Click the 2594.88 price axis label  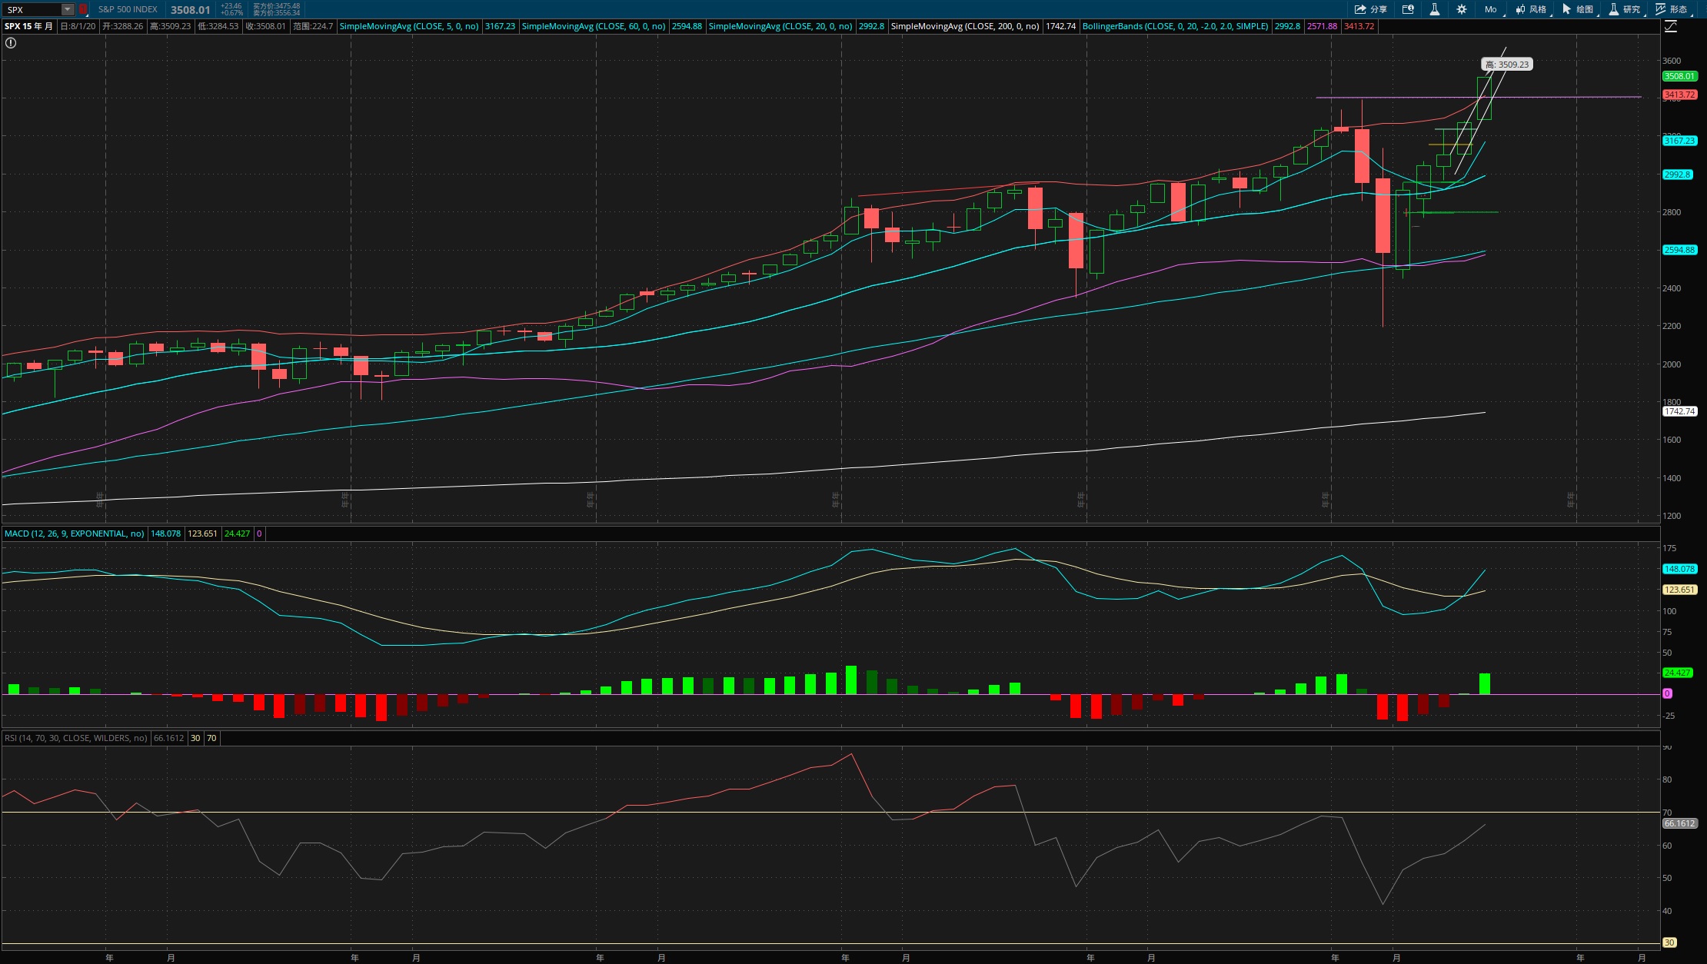point(1679,250)
